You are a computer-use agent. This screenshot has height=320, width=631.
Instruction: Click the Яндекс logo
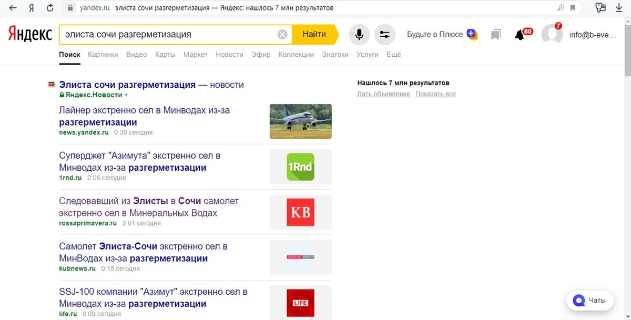click(x=29, y=34)
